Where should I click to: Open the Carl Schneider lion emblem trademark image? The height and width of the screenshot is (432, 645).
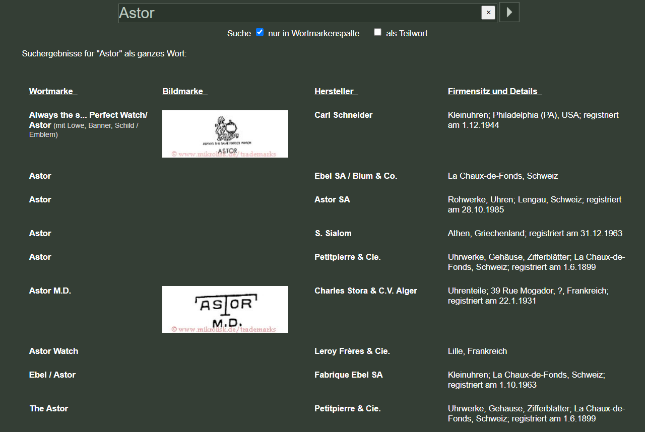click(x=225, y=134)
